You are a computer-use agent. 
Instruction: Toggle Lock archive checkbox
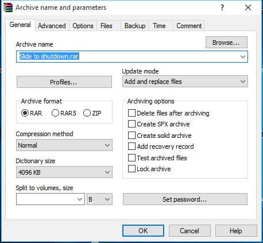(131, 169)
